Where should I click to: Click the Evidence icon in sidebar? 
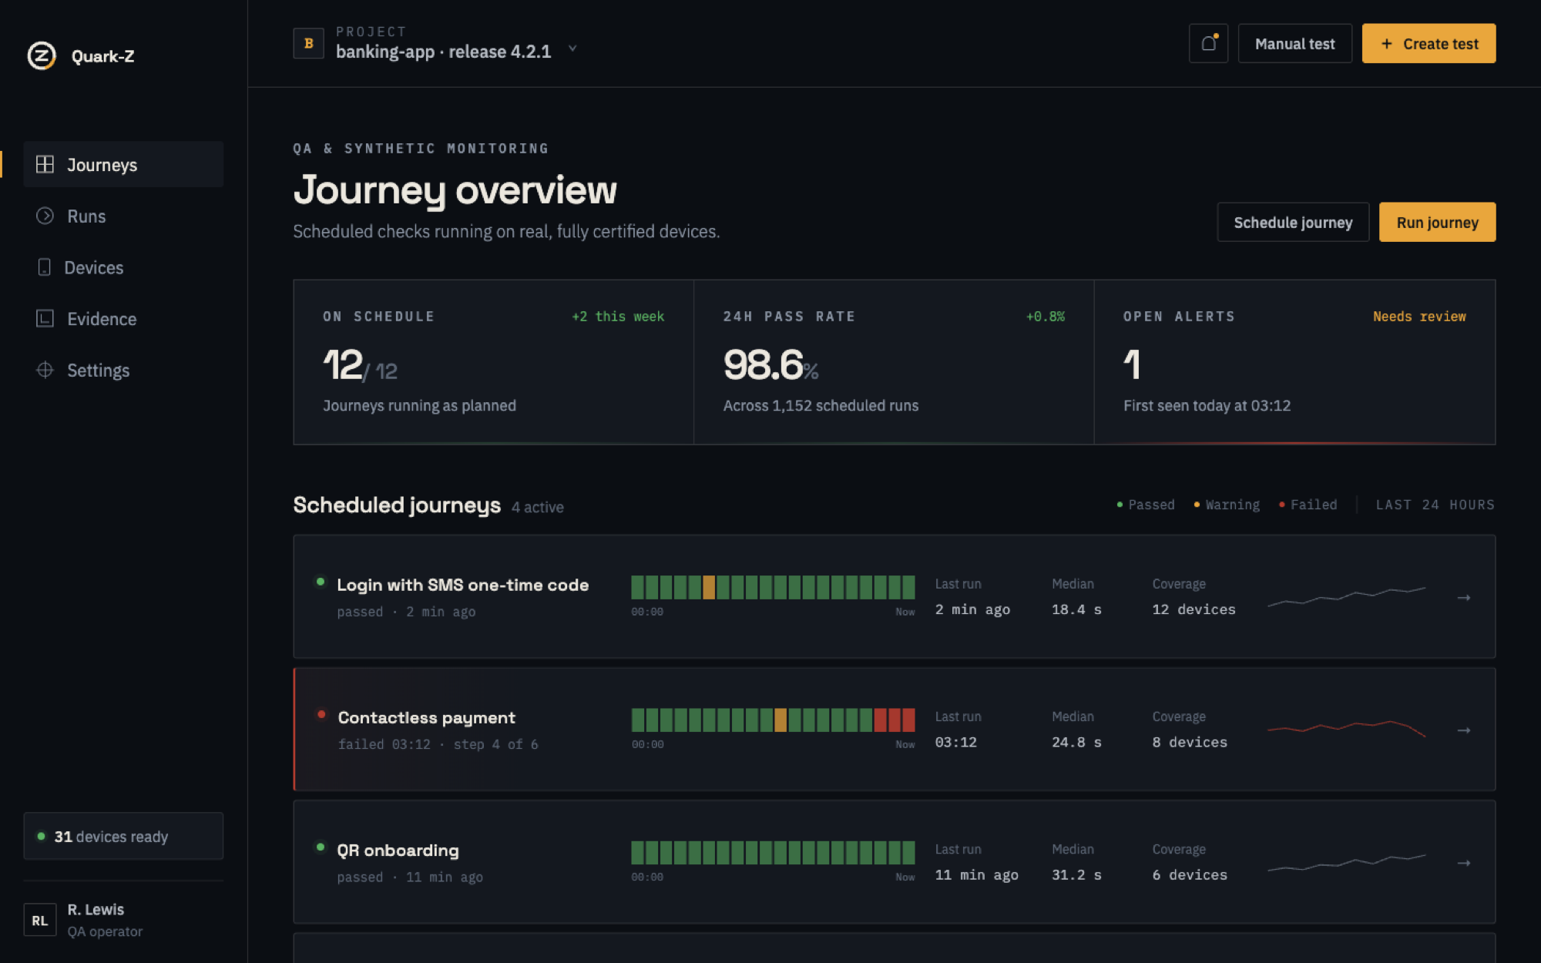click(x=45, y=318)
